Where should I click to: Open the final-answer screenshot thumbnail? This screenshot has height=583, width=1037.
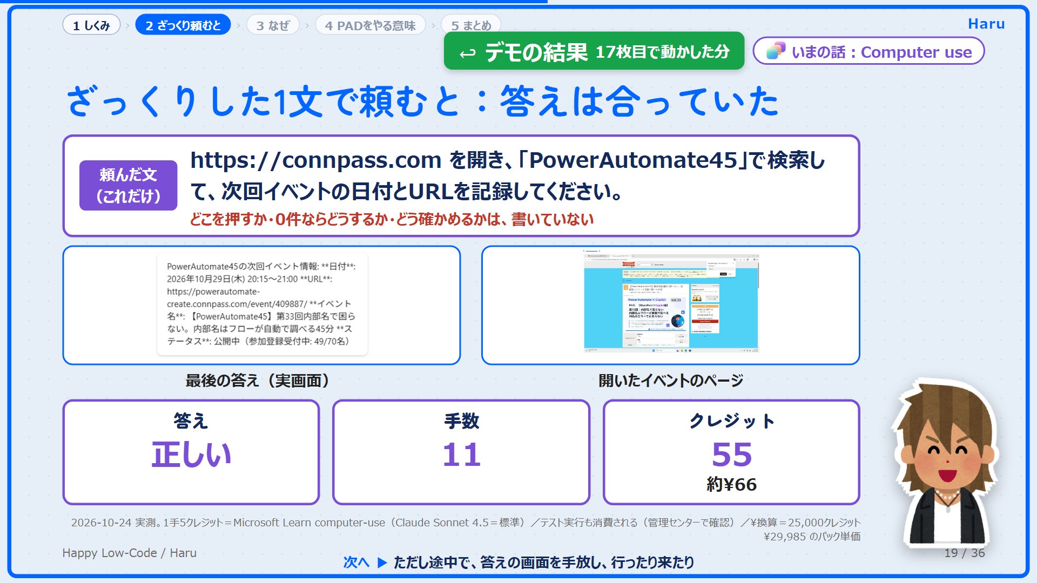262,304
